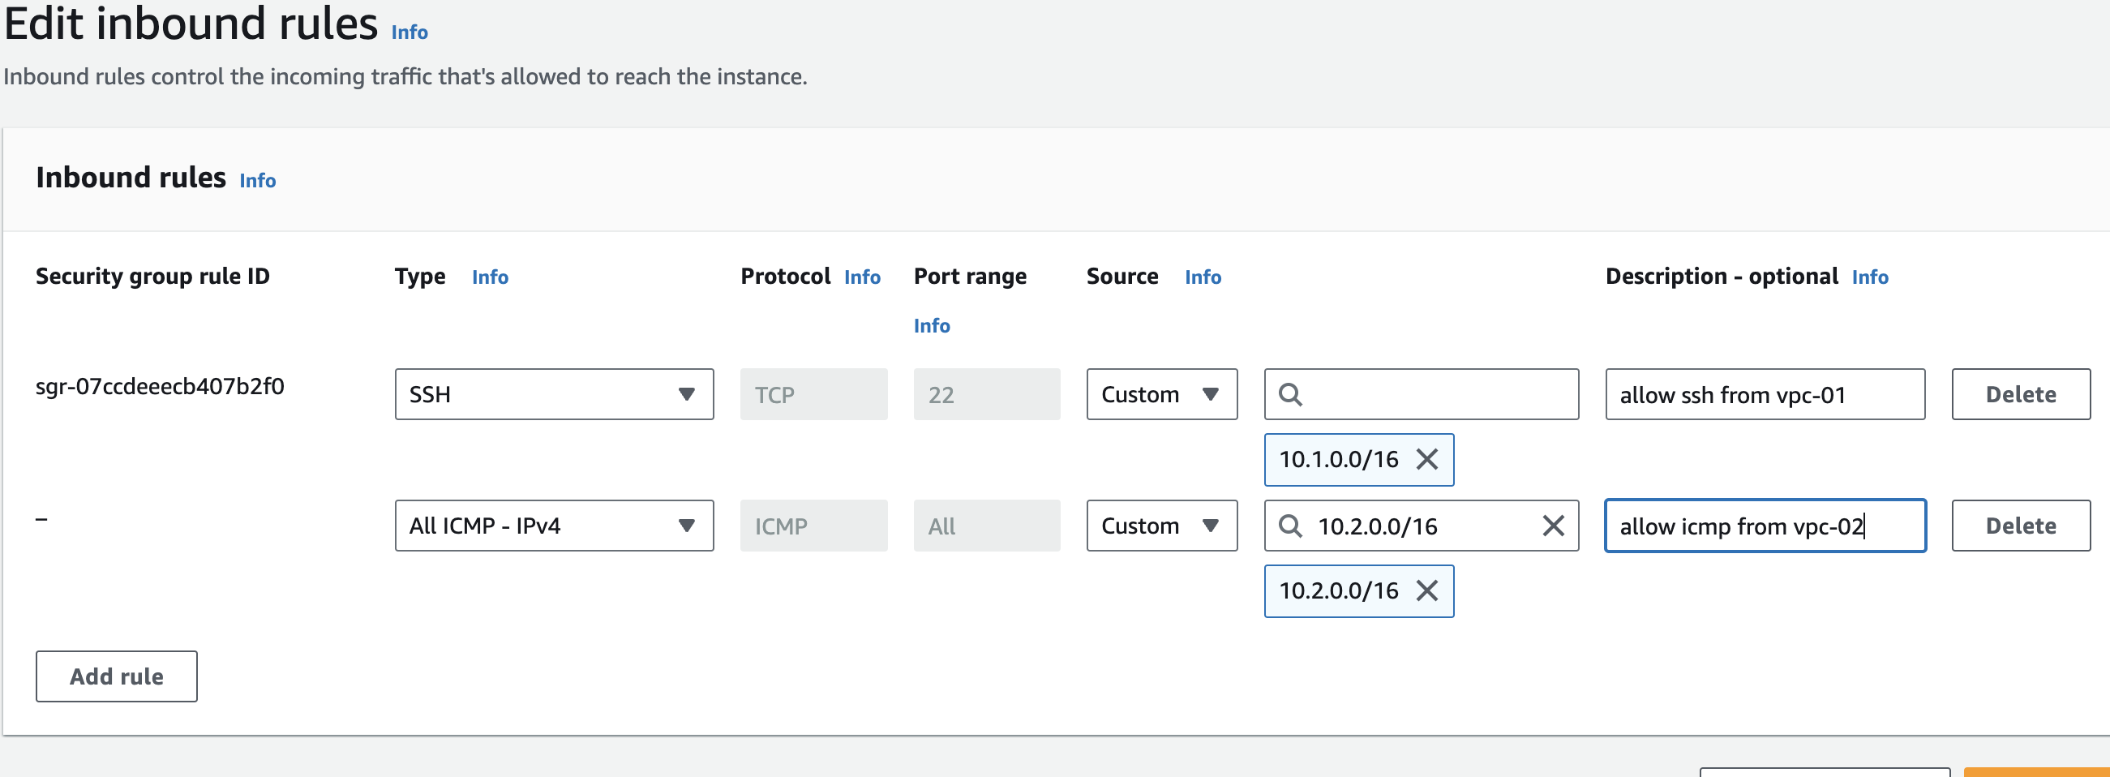This screenshot has width=2110, height=777.
Task: Open Info link beside Edit inbound rules title
Action: coord(410,32)
